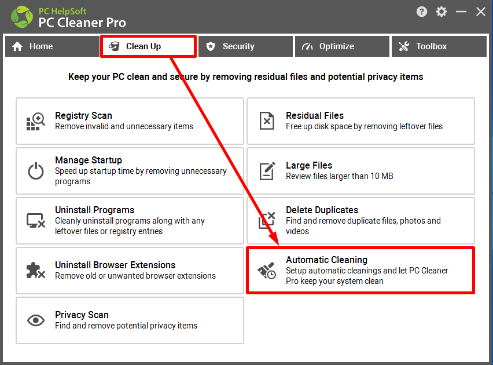The height and width of the screenshot is (365, 493).
Task: Click the Automatic Cleaning broom clock icon
Action: point(267,271)
